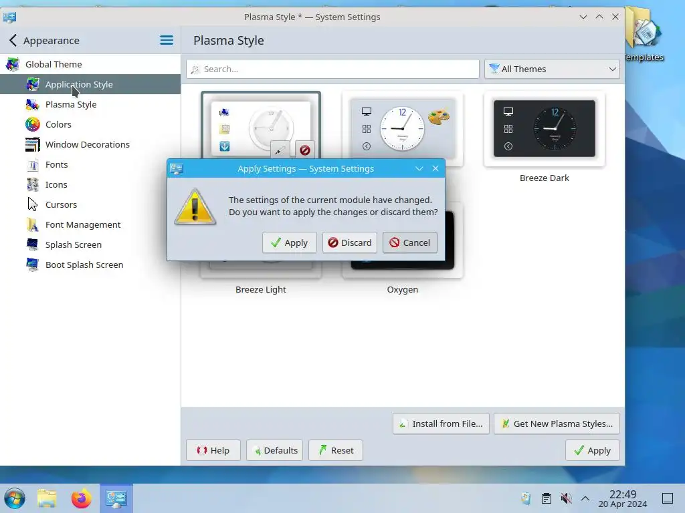Focus the Search themes field
Viewport: 685px width, 513px height.
(x=332, y=69)
